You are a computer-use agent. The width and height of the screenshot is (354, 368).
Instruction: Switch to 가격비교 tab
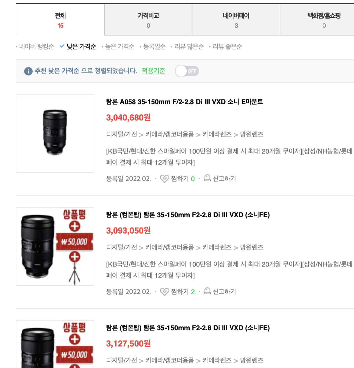click(x=148, y=20)
